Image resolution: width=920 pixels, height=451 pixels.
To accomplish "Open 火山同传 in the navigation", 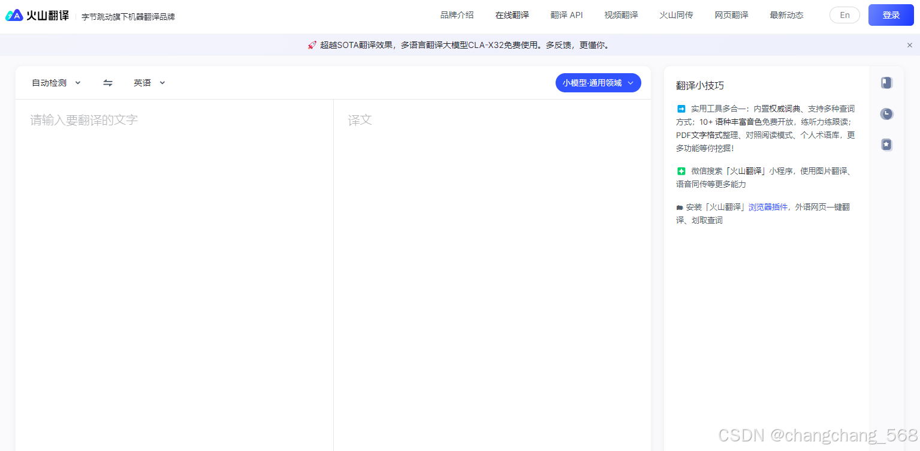I will click(x=676, y=15).
